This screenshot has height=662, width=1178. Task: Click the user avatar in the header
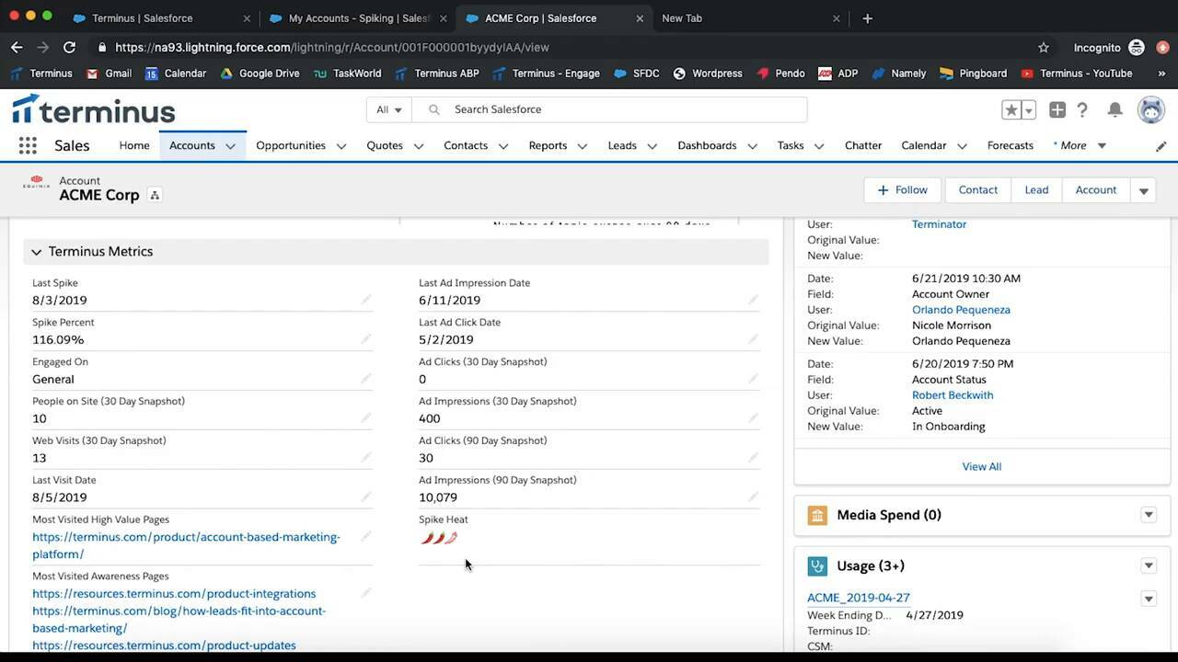click(1150, 109)
